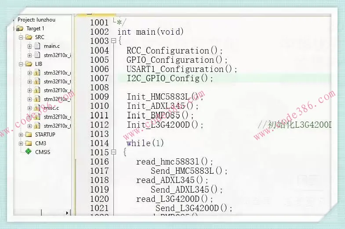Click the green CMSIS diamond icon
Screen dimensions: 345x229
(x=29, y=152)
